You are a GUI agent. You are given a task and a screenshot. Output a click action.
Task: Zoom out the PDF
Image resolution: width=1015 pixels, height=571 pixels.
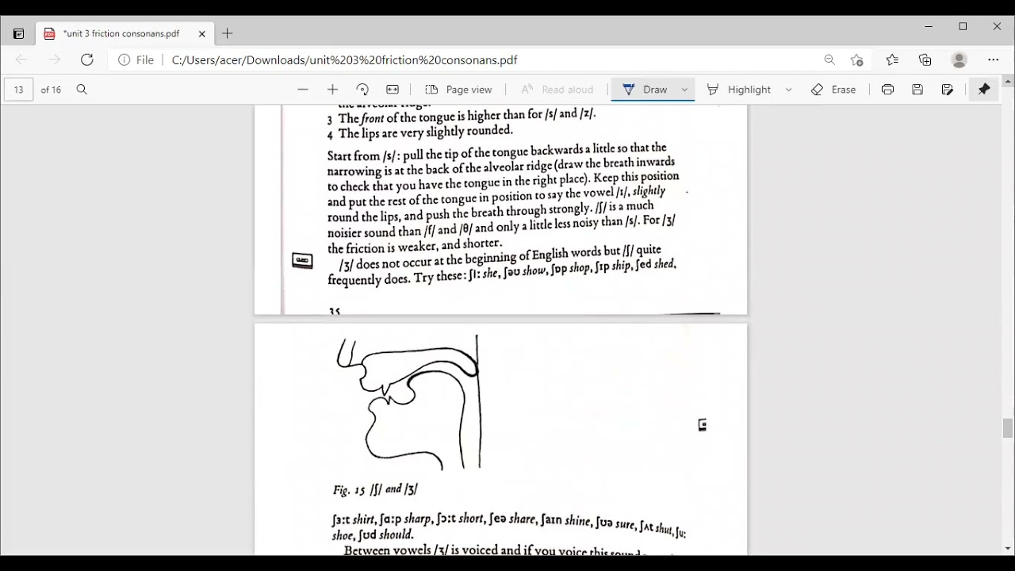pos(303,90)
